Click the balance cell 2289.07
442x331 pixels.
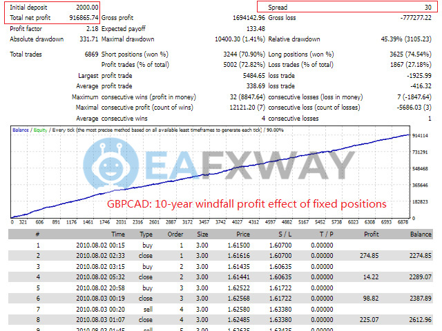421,277
